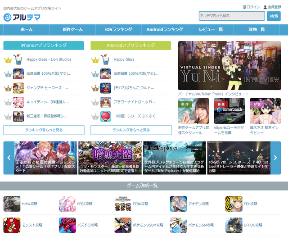
Task: Open the Androidランキング nav tab
Action: [x=165, y=29]
